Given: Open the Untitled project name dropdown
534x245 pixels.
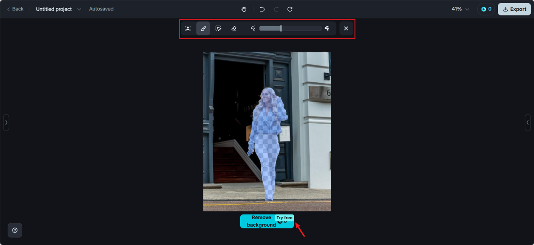Looking at the screenshot, I should (x=58, y=9).
